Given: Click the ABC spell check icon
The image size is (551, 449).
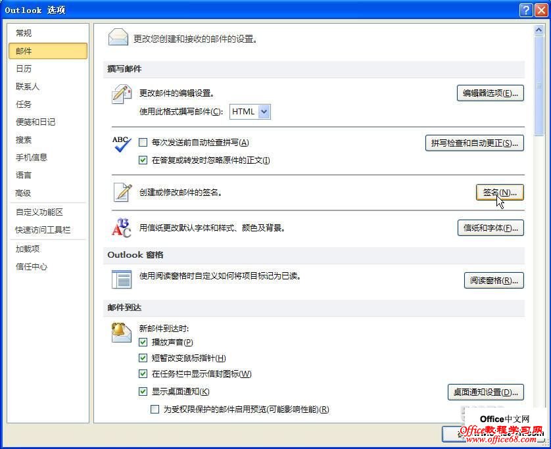Looking at the screenshot, I should (122, 144).
